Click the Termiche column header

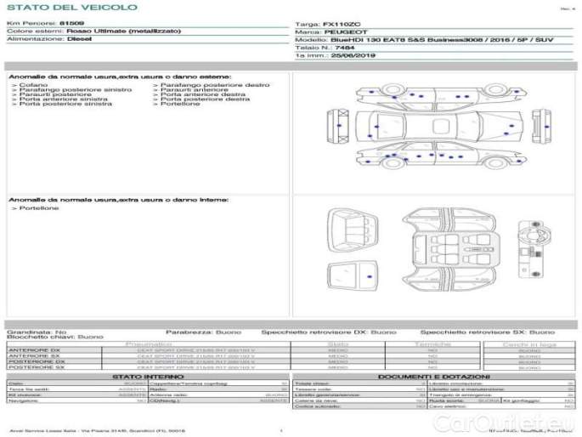click(432, 344)
